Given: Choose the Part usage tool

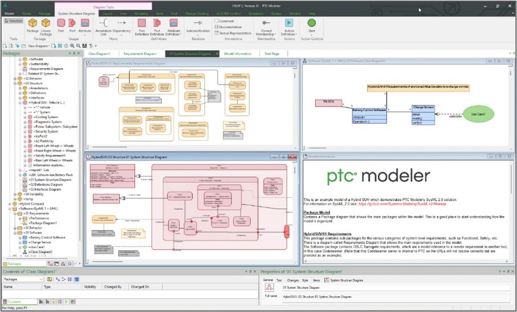Looking at the screenshot, I should pos(61,25).
